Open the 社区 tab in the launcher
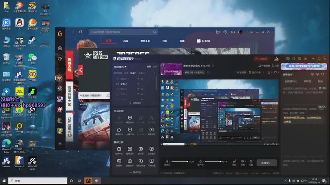 point(165,41)
